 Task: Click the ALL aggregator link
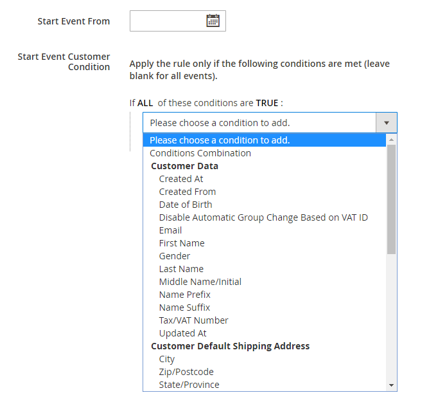click(x=145, y=103)
